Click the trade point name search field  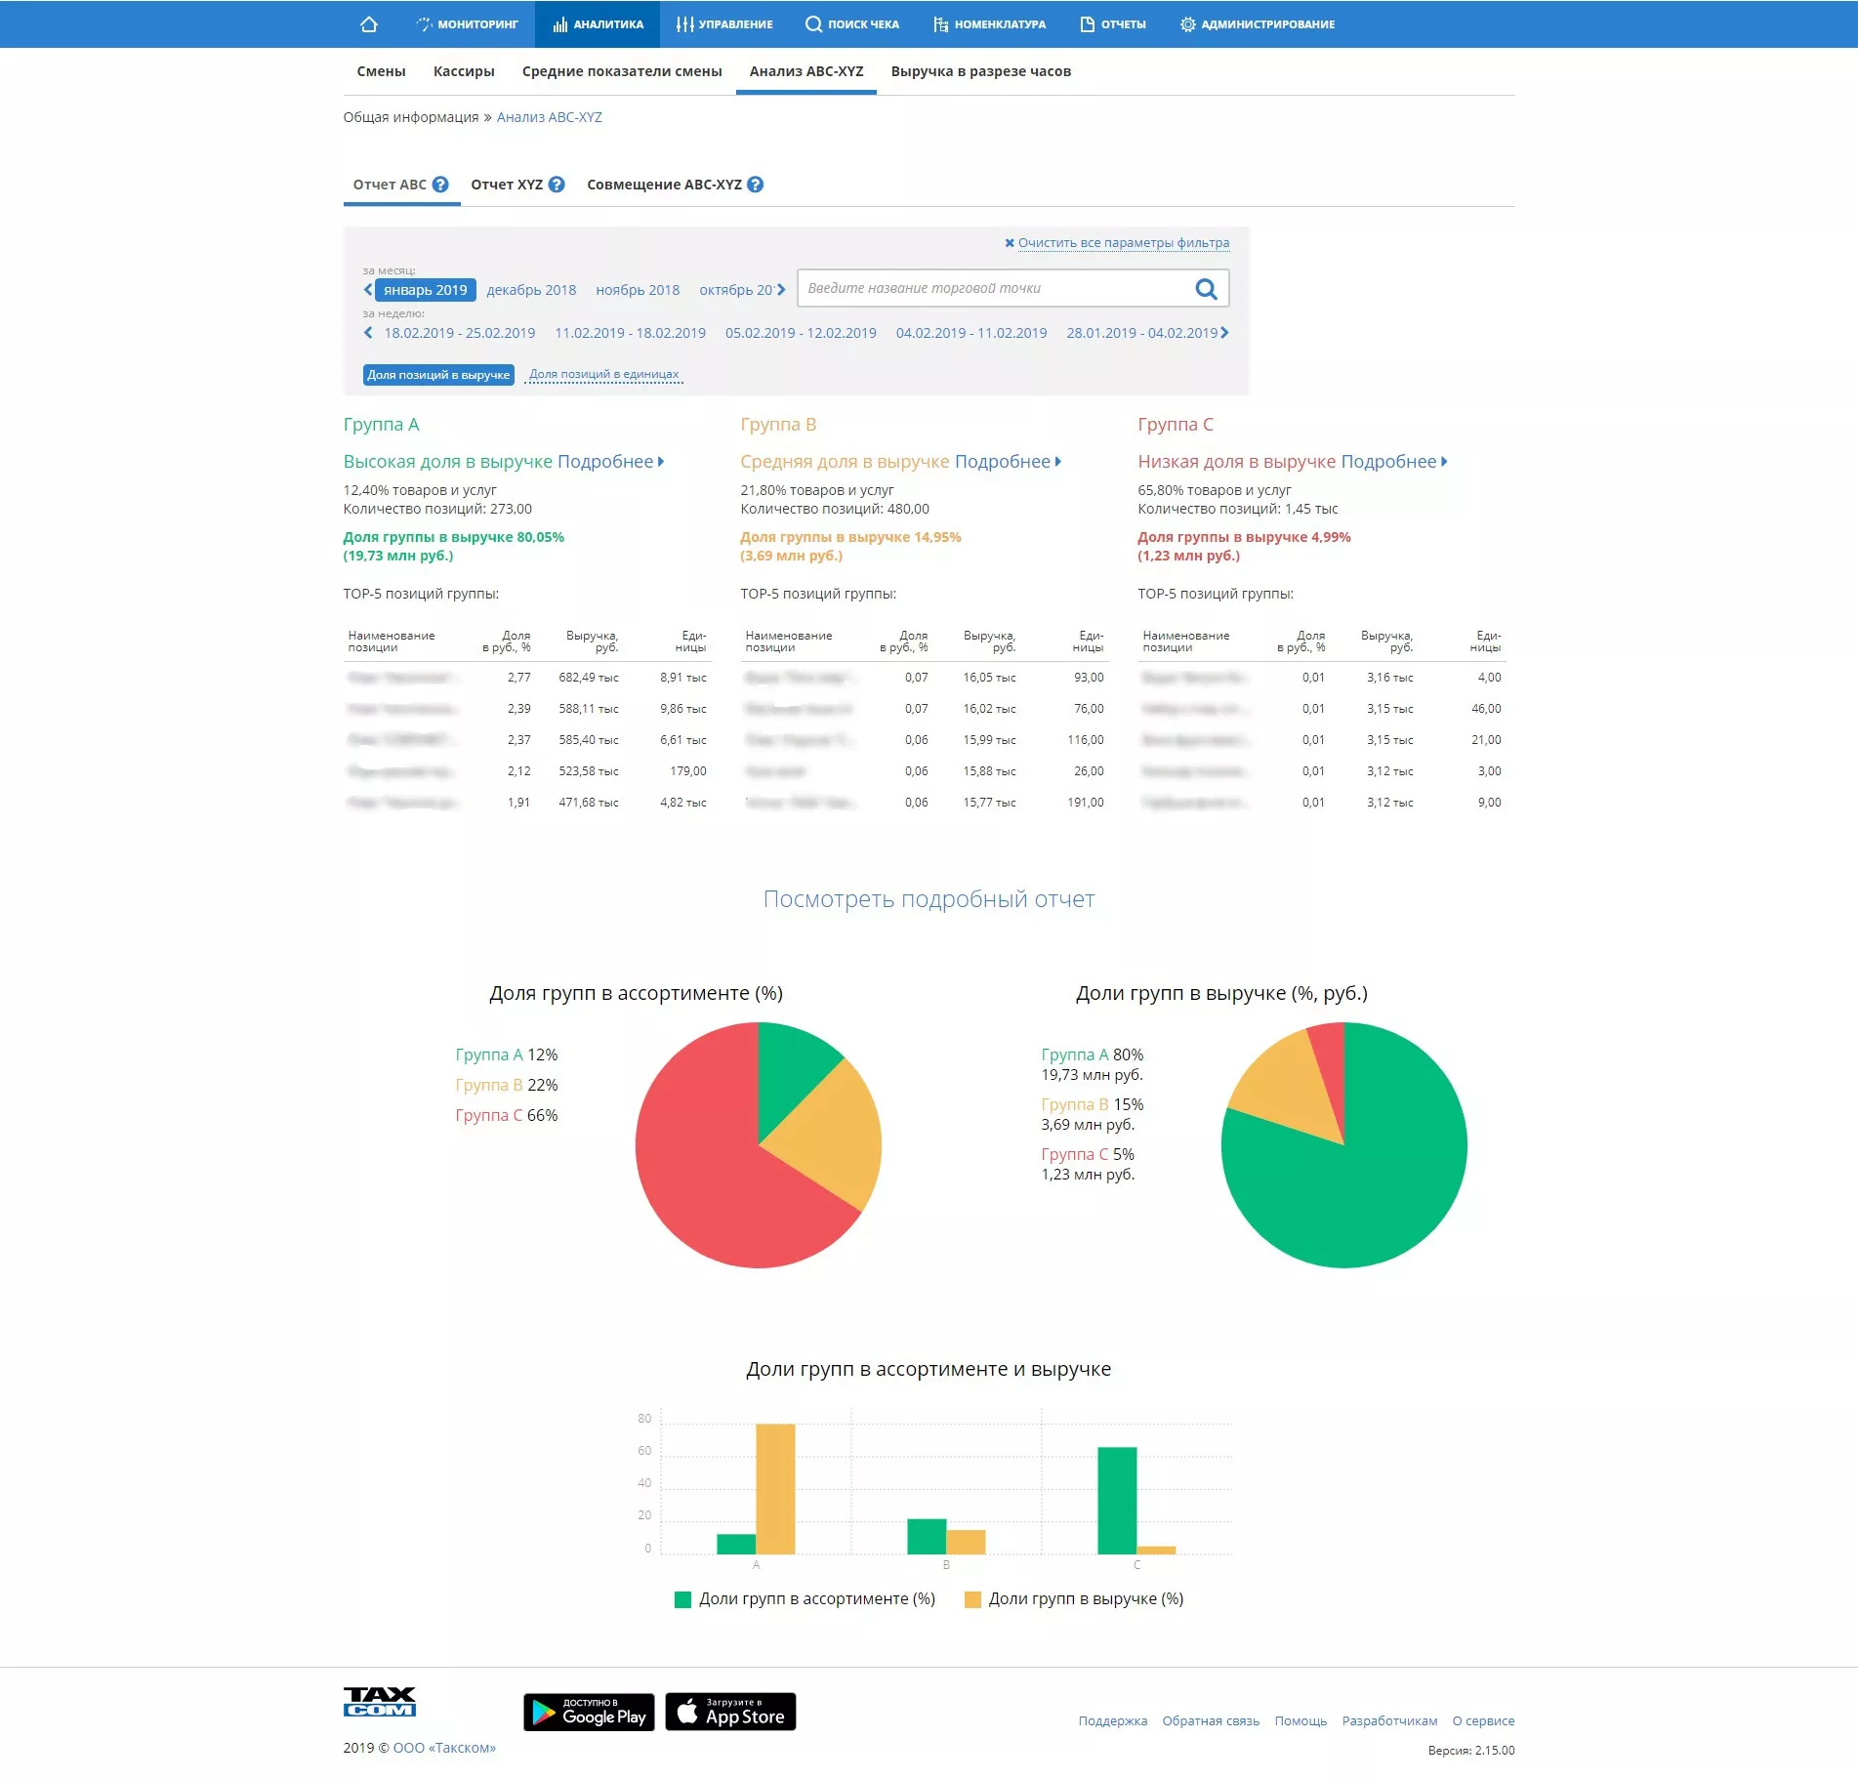pyautogui.click(x=991, y=289)
